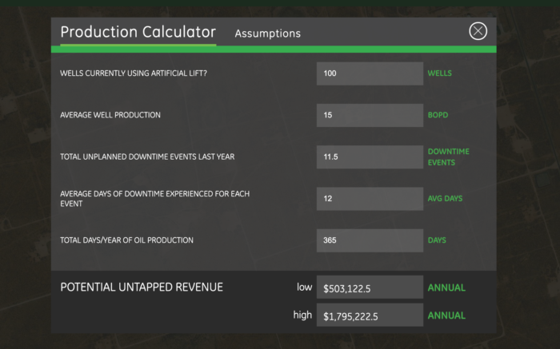Click the Total Unplanned Downtime Events label
Screen dimensions: 560x349
147,157
